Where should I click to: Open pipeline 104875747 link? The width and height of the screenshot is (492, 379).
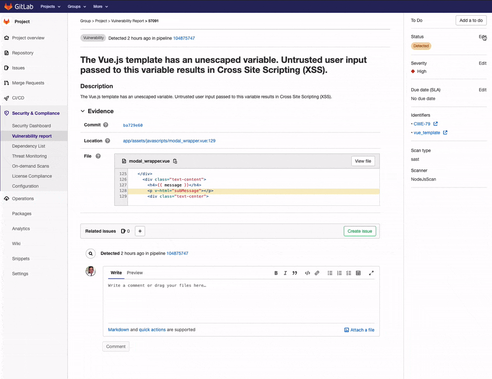184,37
